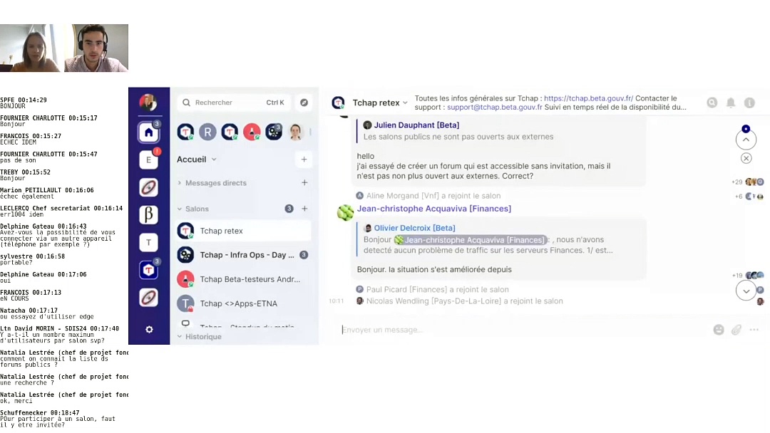Click the video participants thumbnail
Screen dimensions: 770x433
64,48
